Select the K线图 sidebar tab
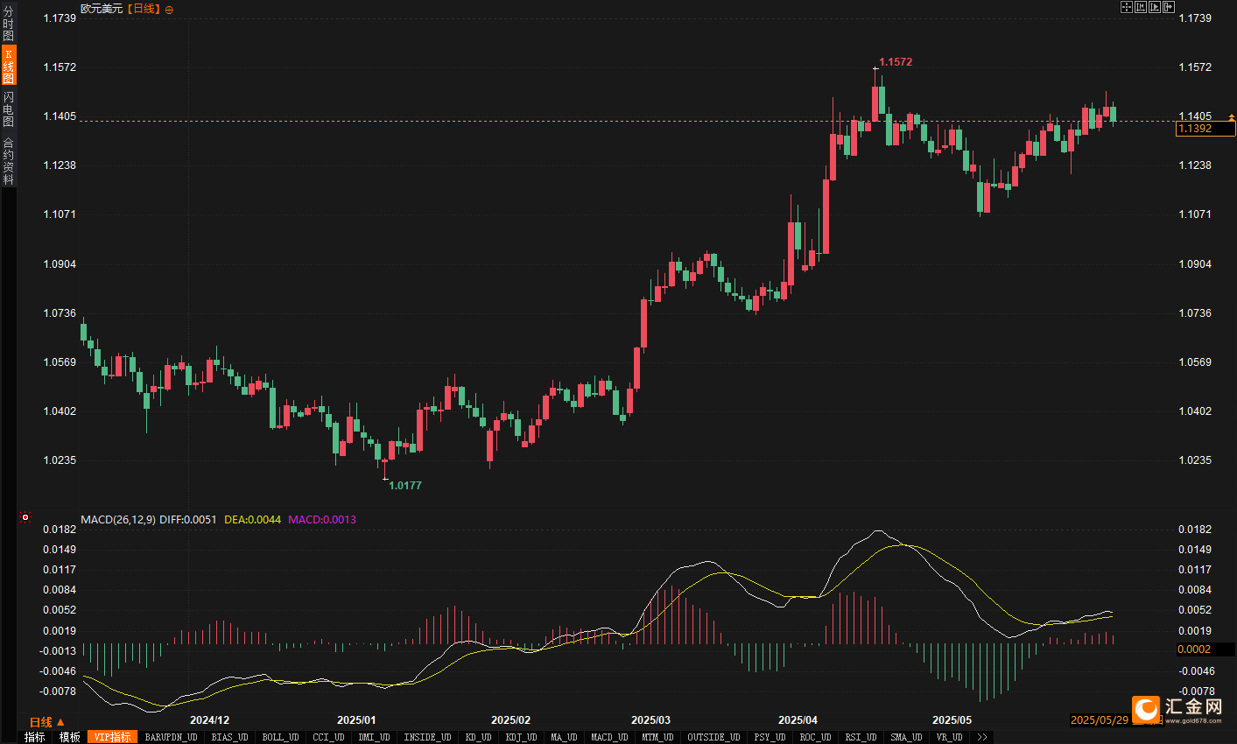Screen dimensions: 1237x744 [8, 66]
